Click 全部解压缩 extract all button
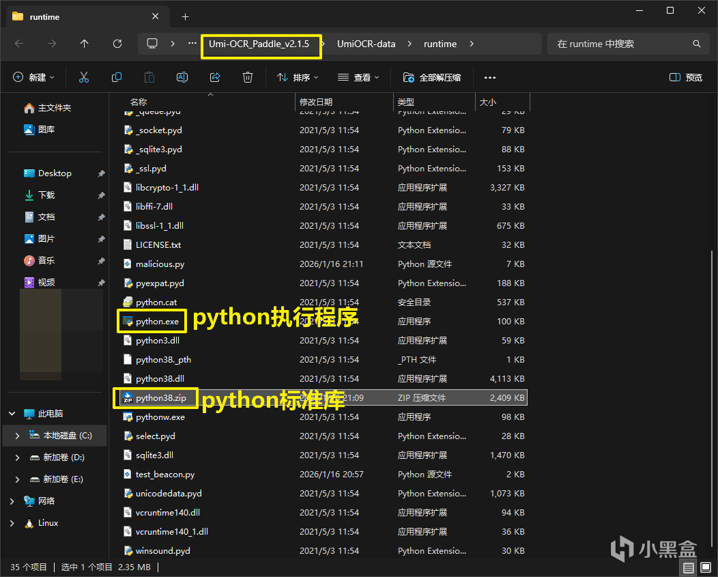 click(x=432, y=77)
